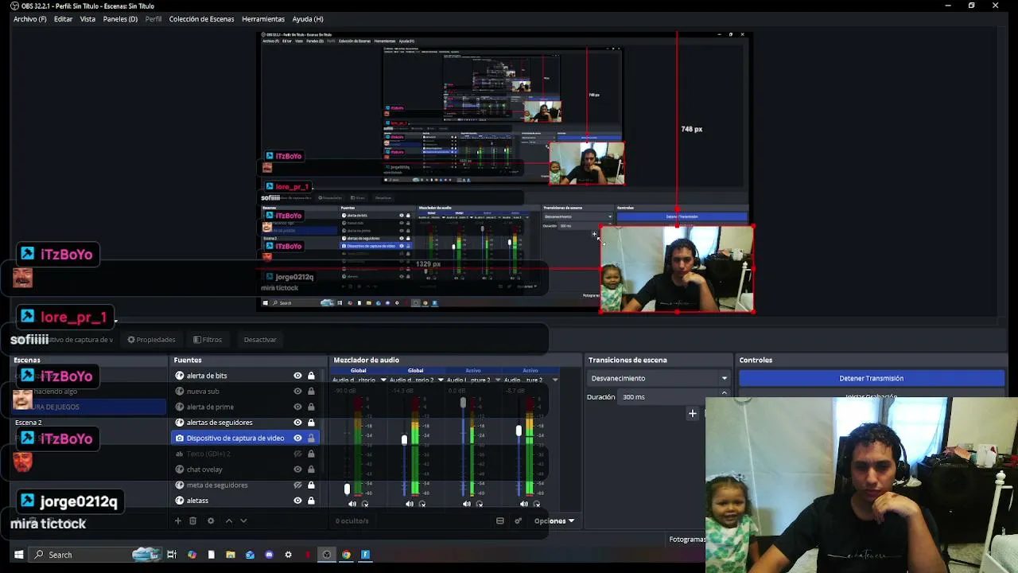Click the Windows taskbar Search box
The image size is (1018, 573).
(x=95, y=555)
